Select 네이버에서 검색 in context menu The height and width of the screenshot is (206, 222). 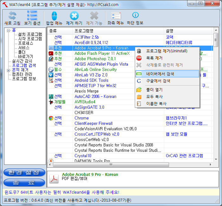[167, 74]
